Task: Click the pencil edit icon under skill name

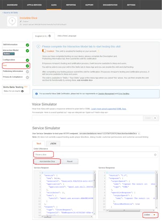Action: click(21, 21)
